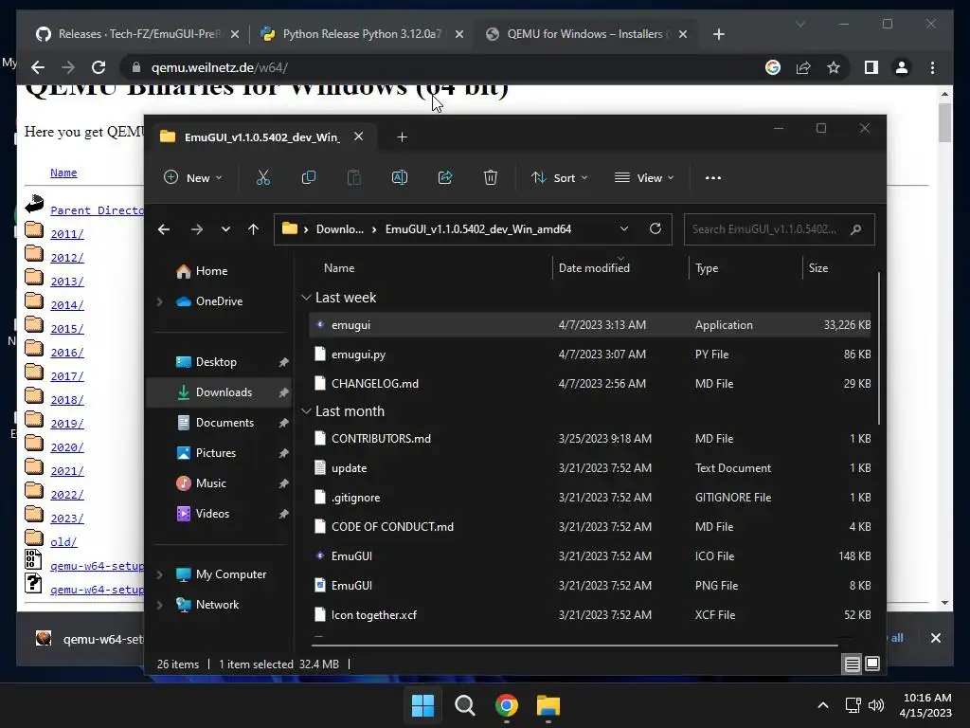This screenshot has width=970, height=728.
Task: Click File Explorer icon in taskbar
Action: (x=548, y=705)
